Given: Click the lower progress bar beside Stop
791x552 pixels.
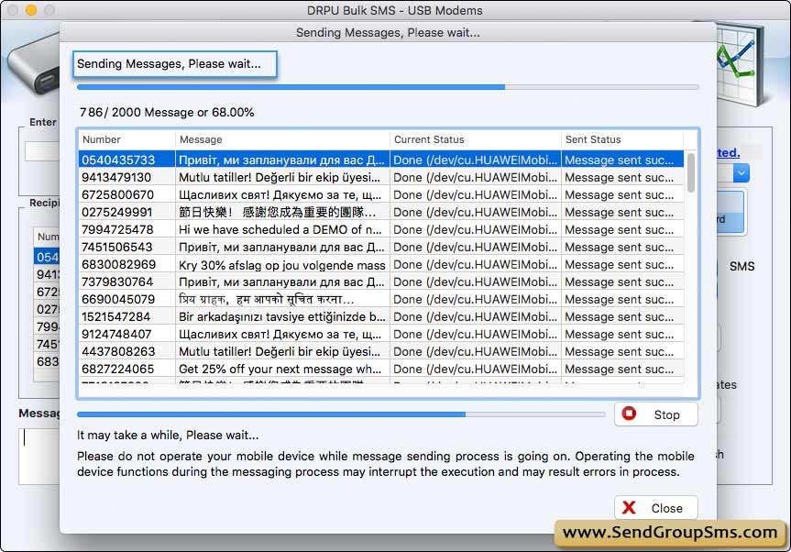Looking at the screenshot, I should point(341,414).
